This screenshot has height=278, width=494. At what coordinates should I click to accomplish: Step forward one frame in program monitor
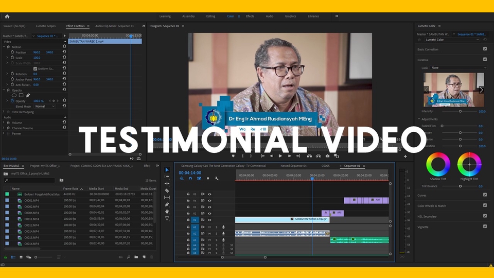289,156
